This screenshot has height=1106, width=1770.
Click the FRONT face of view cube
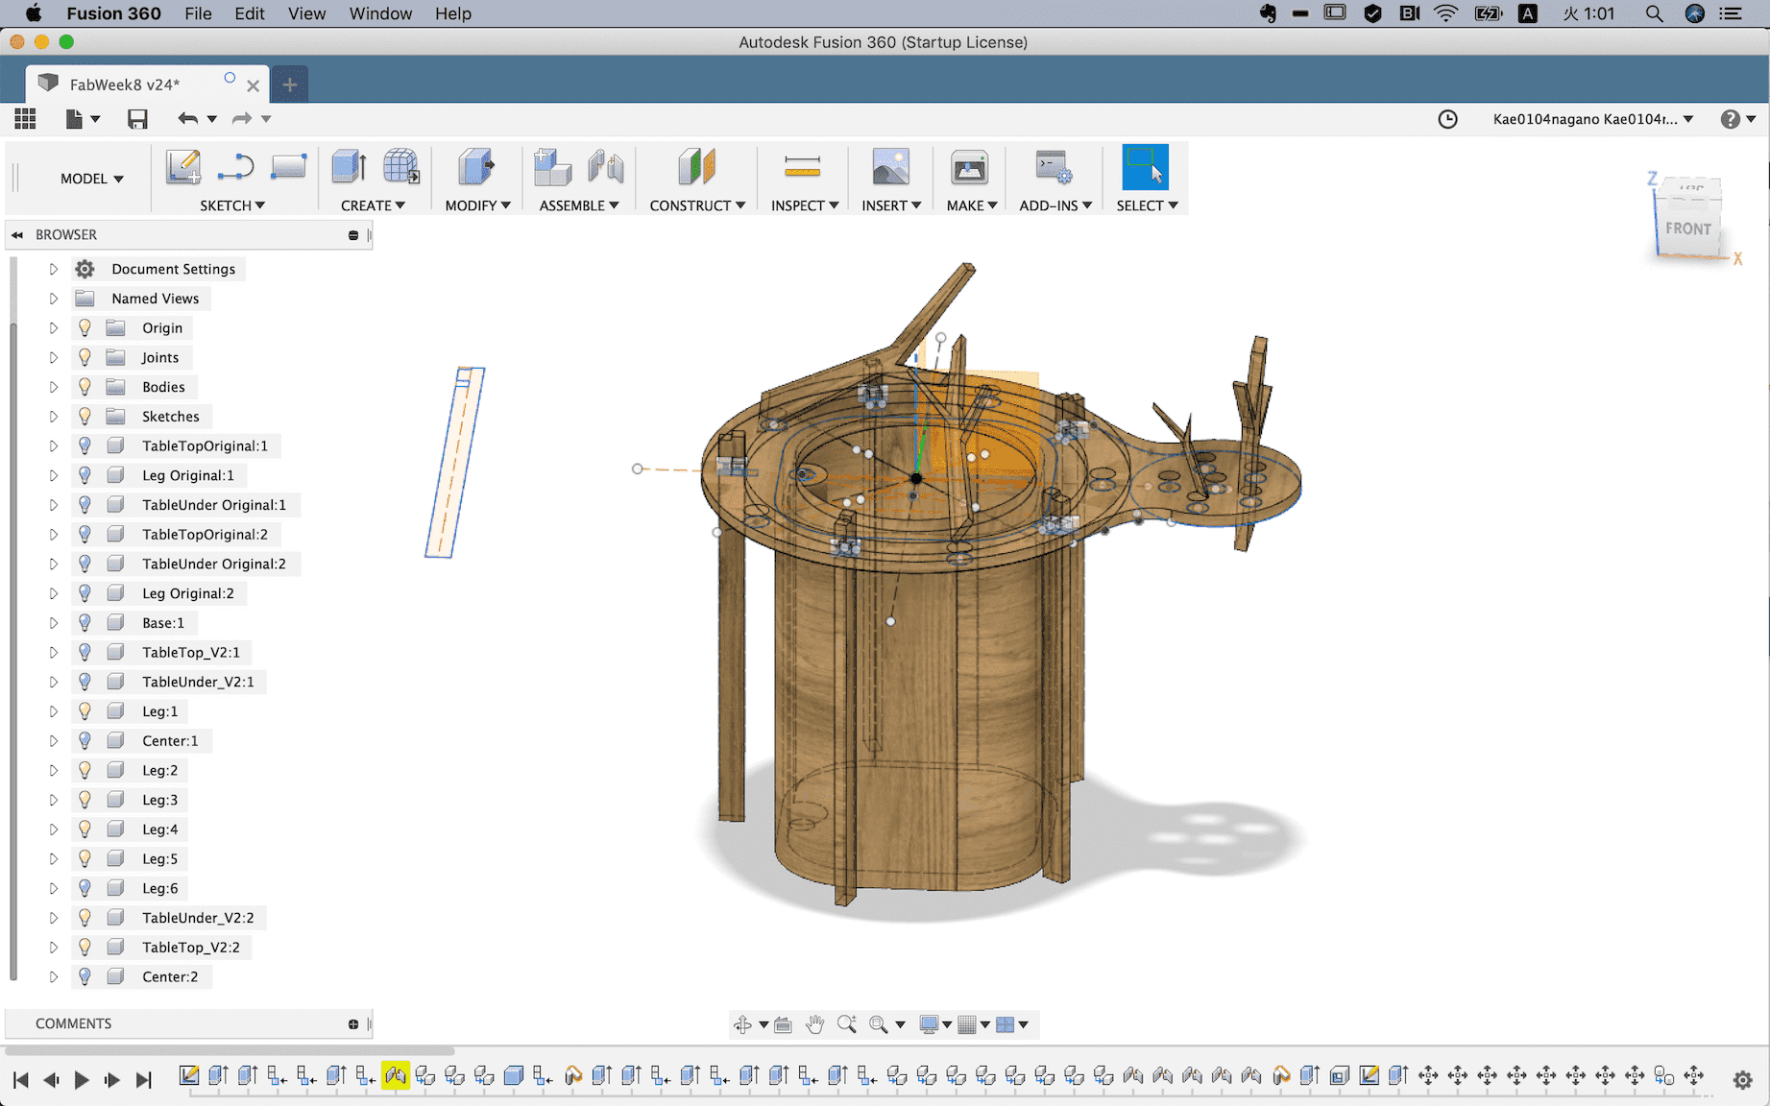click(1687, 228)
